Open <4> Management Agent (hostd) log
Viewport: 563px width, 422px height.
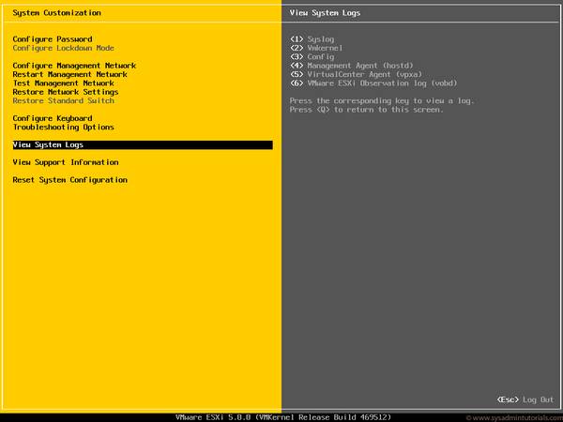352,66
